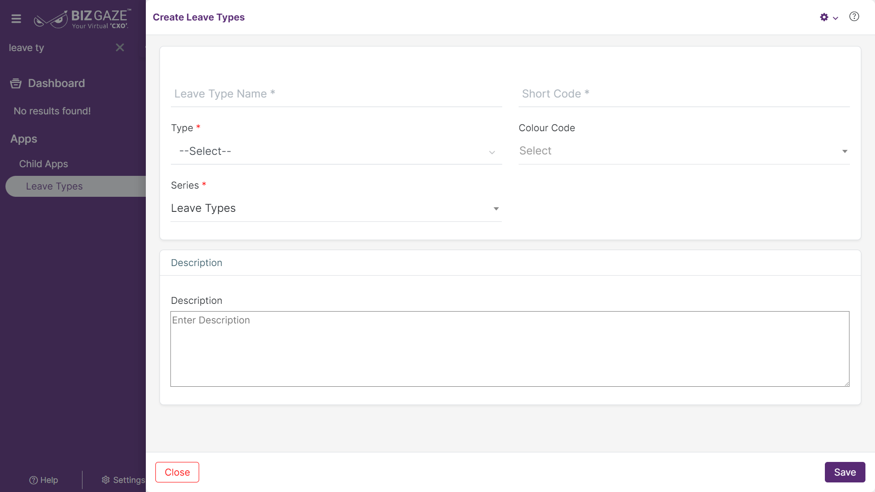
Task: Click the Short Code field
Action: [684, 94]
